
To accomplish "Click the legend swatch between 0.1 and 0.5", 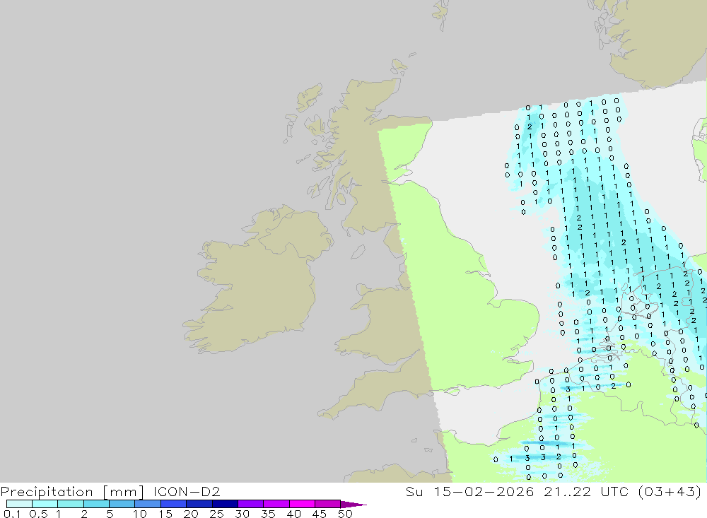I will [x=19, y=504].
